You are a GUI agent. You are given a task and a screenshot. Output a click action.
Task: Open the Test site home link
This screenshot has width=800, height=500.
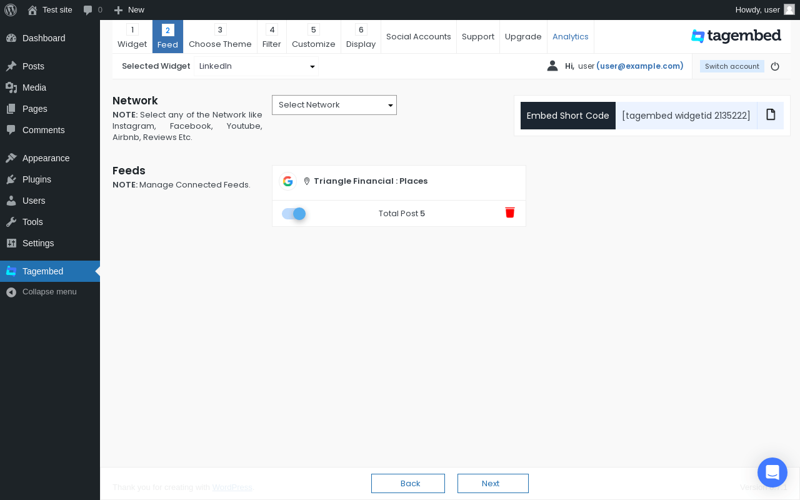pyautogui.click(x=50, y=10)
